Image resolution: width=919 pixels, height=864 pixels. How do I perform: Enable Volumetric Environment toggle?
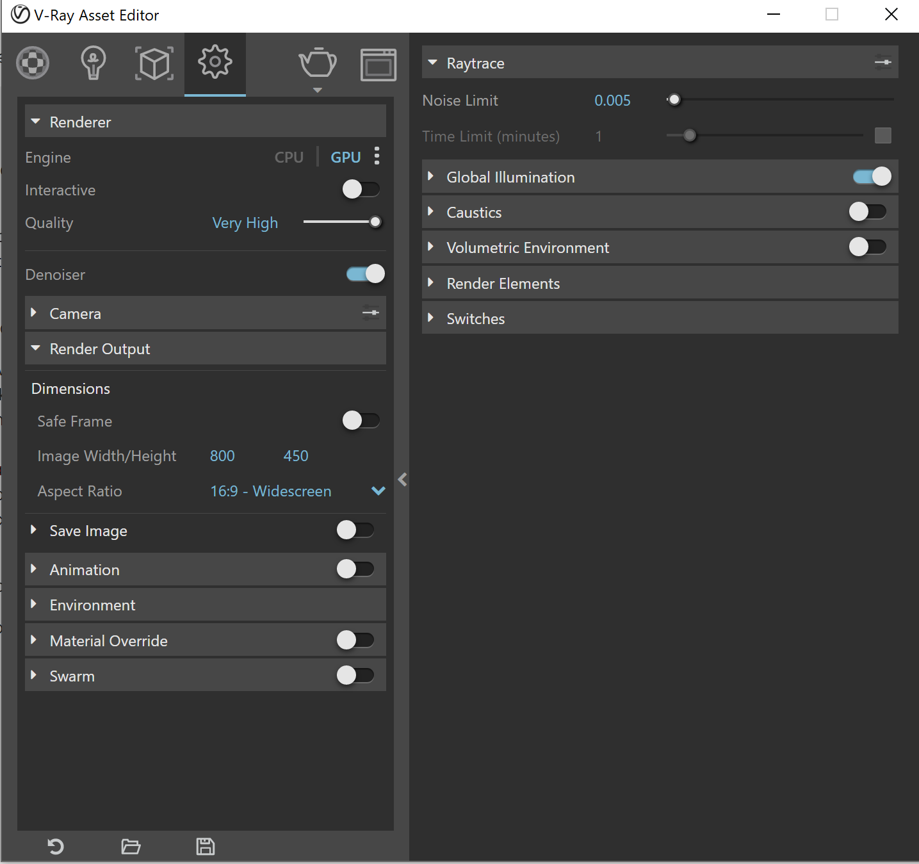coord(868,247)
